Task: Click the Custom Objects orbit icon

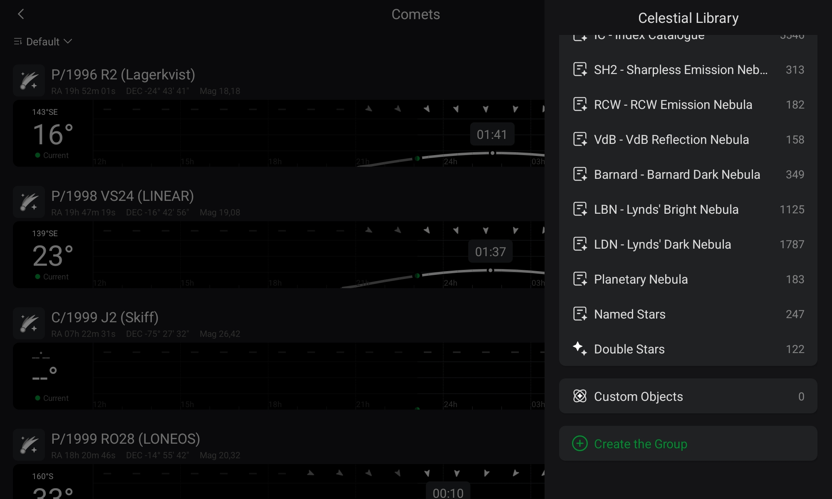Action: pyautogui.click(x=579, y=396)
